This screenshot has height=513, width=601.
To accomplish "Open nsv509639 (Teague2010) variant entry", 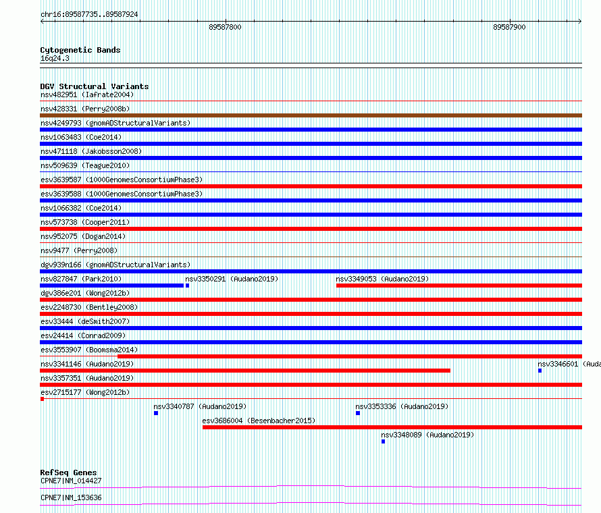I will coord(85,165).
